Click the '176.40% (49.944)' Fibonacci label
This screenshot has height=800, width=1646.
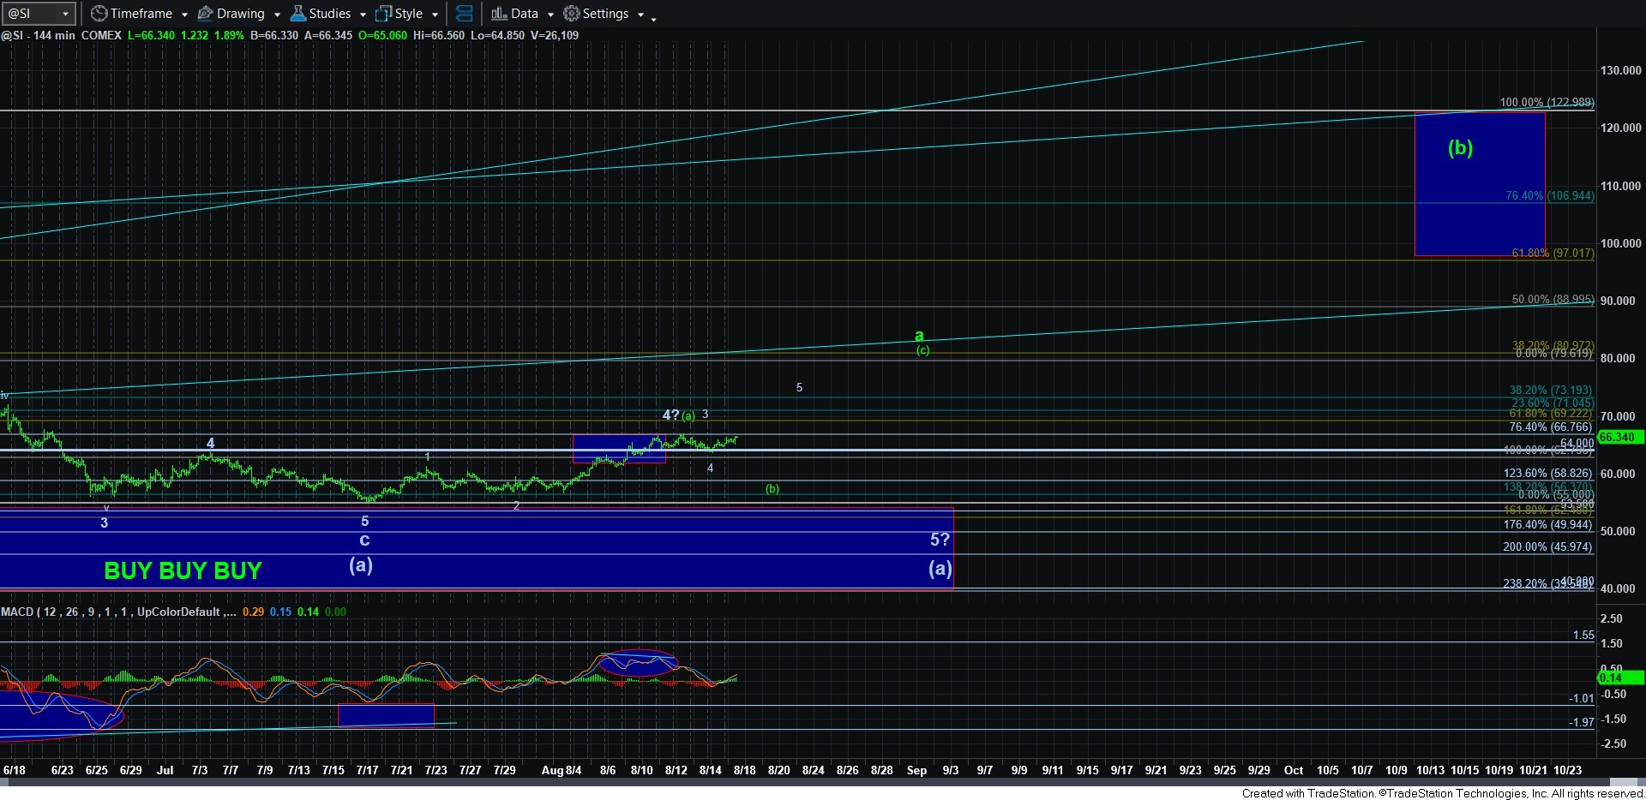point(1547,524)
